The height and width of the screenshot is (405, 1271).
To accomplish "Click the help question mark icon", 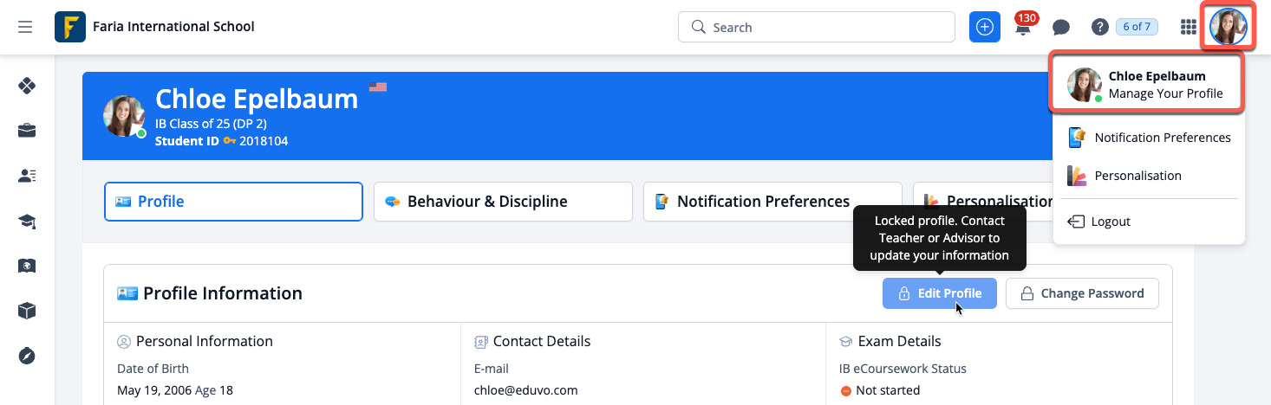I will coord(1099,28).
